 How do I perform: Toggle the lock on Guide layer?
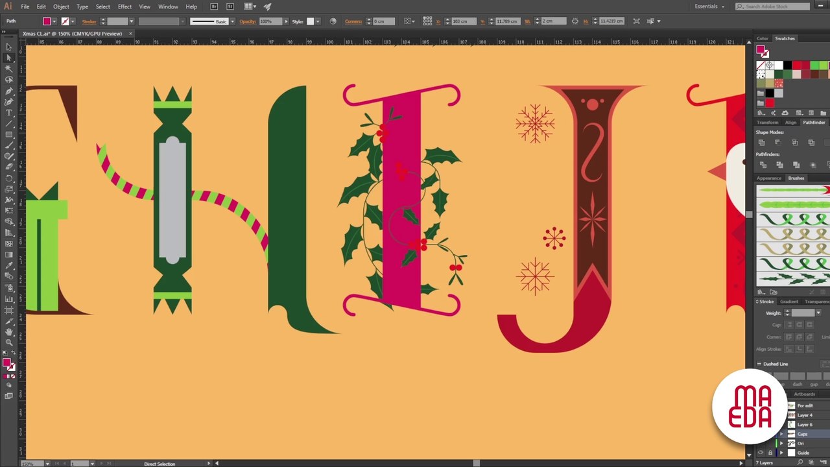[770, 453]
